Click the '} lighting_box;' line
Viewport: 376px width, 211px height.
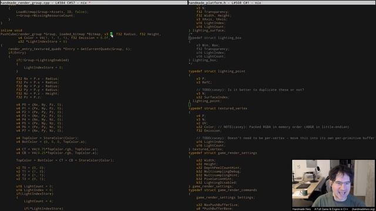pyautogui.click(x=203, y=60)
